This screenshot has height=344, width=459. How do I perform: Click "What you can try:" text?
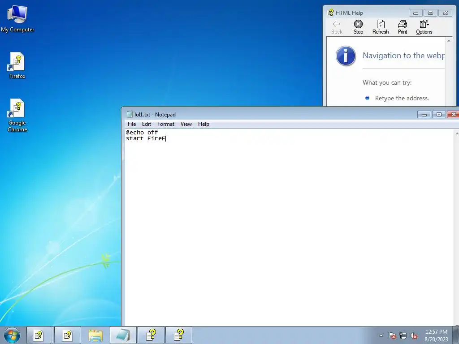(387, 82)
